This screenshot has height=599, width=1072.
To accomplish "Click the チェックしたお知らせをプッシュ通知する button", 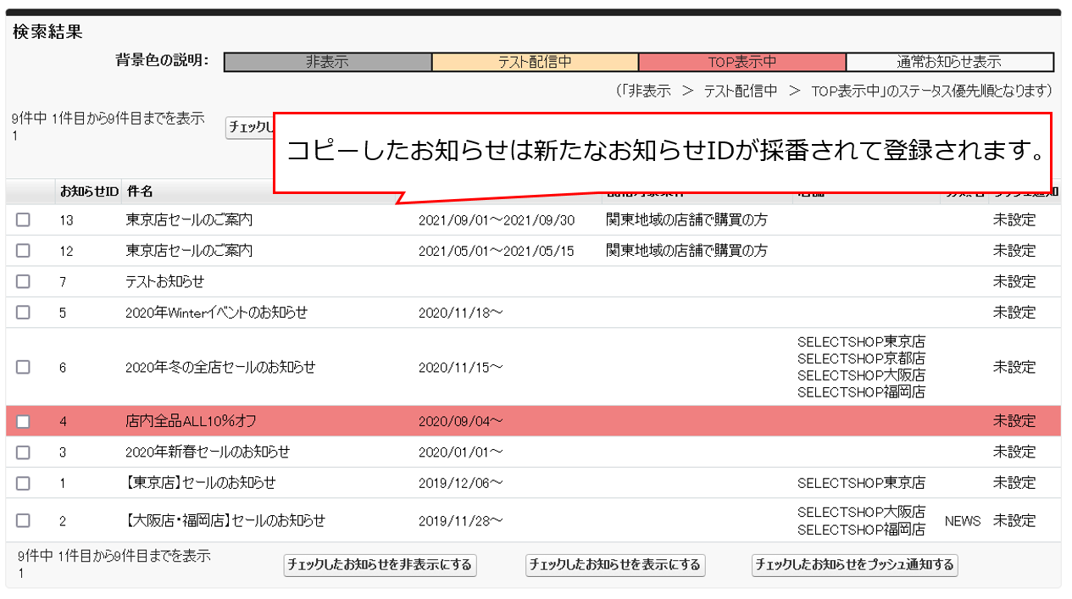I will click(x=854, y=565).
